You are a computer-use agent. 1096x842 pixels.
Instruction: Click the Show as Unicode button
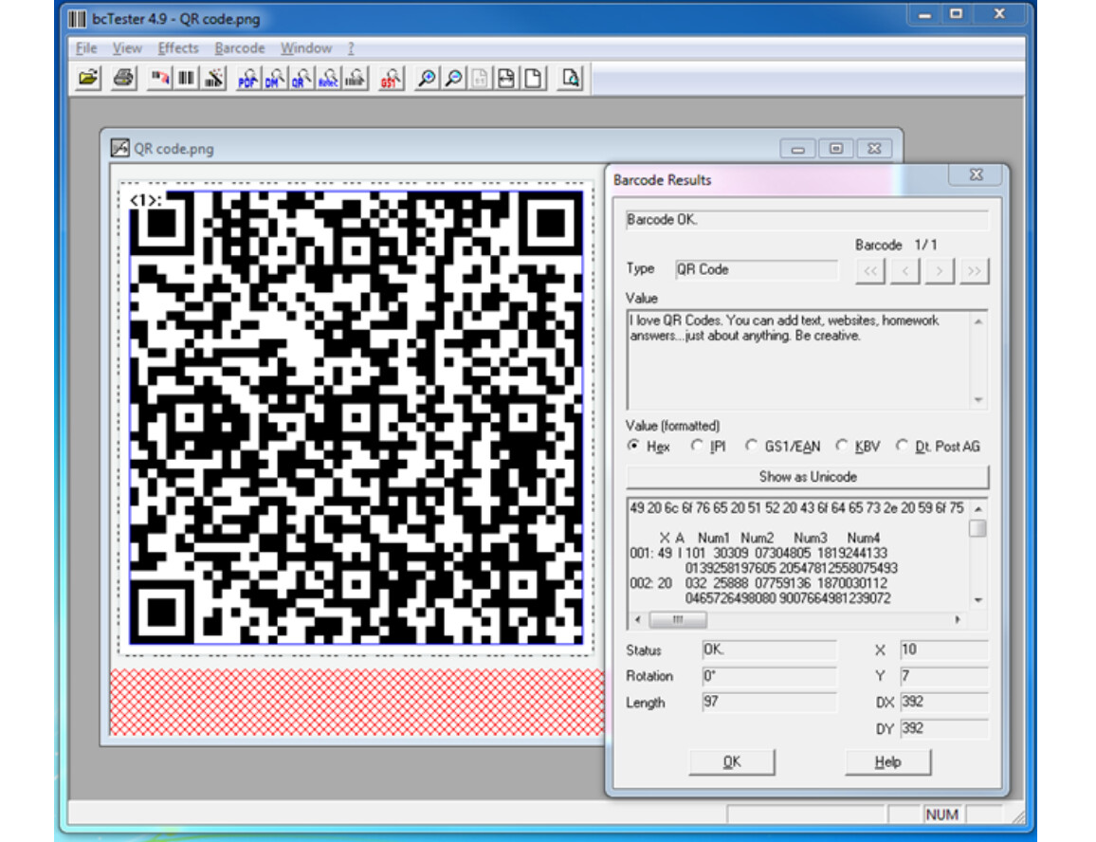807,477
